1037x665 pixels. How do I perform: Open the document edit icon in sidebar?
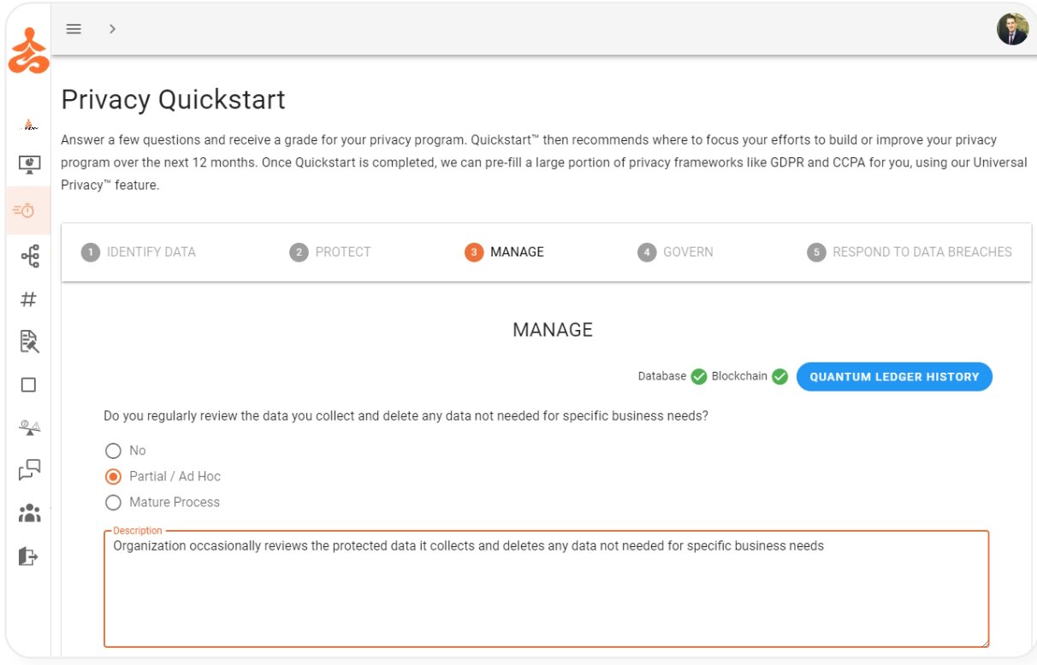(29, 342)
